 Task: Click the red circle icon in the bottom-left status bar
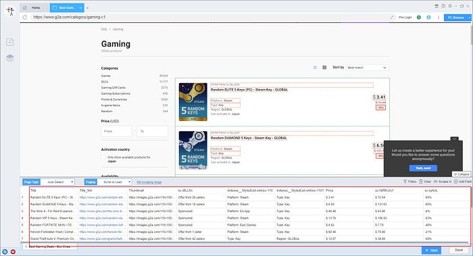tap(13, 251)
